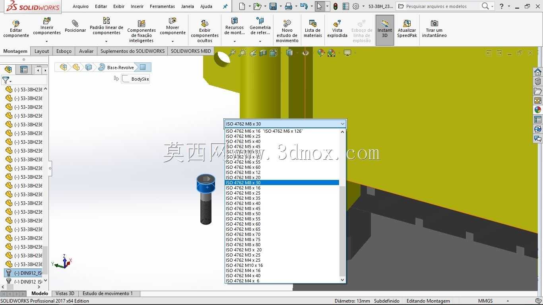Click the Open file icon
The height and width of the screenshot is (305, 543).
(x=257, y=6)
